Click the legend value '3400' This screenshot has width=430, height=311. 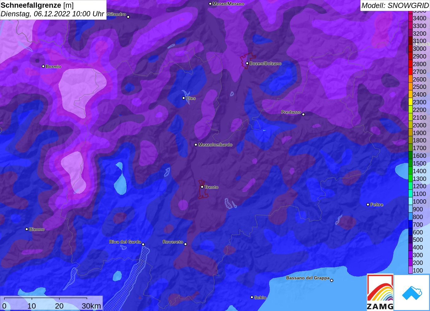[x=420, y=18]
